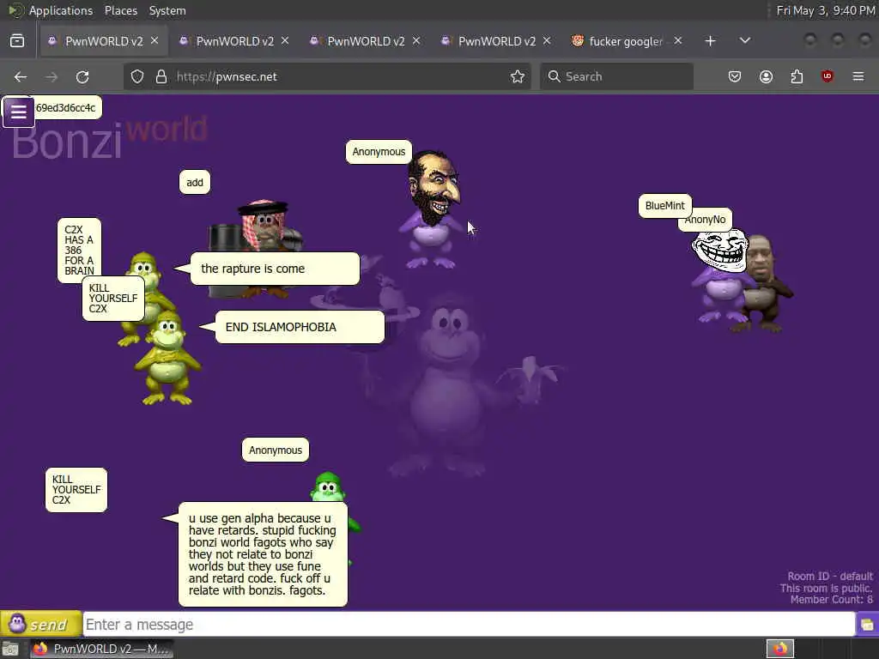The width and height of the screenshot is (879, 659).
Task: Click the Anonymous tag above green Bonzi
Action: click(x=276, y=450)
